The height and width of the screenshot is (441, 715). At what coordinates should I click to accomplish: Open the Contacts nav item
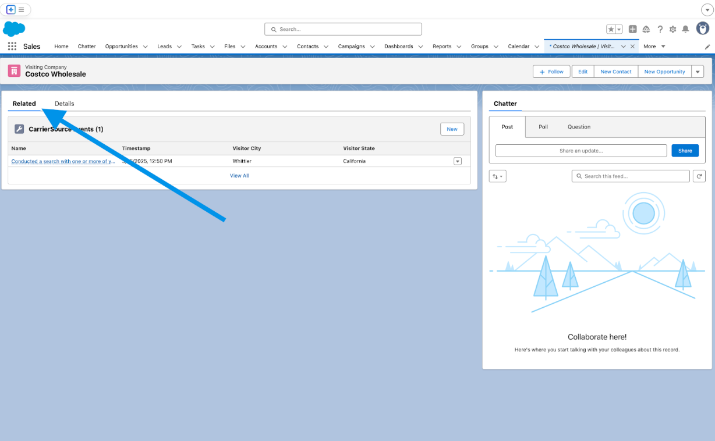tap(307, 47)
